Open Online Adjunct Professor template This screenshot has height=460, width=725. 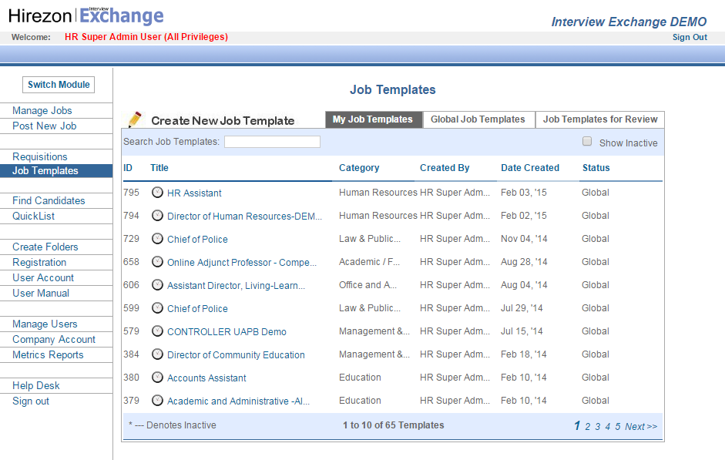coord(242,263)
